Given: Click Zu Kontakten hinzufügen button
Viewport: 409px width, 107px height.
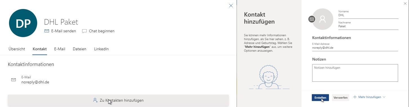Looking at the screenshot, I should point(118,100).
